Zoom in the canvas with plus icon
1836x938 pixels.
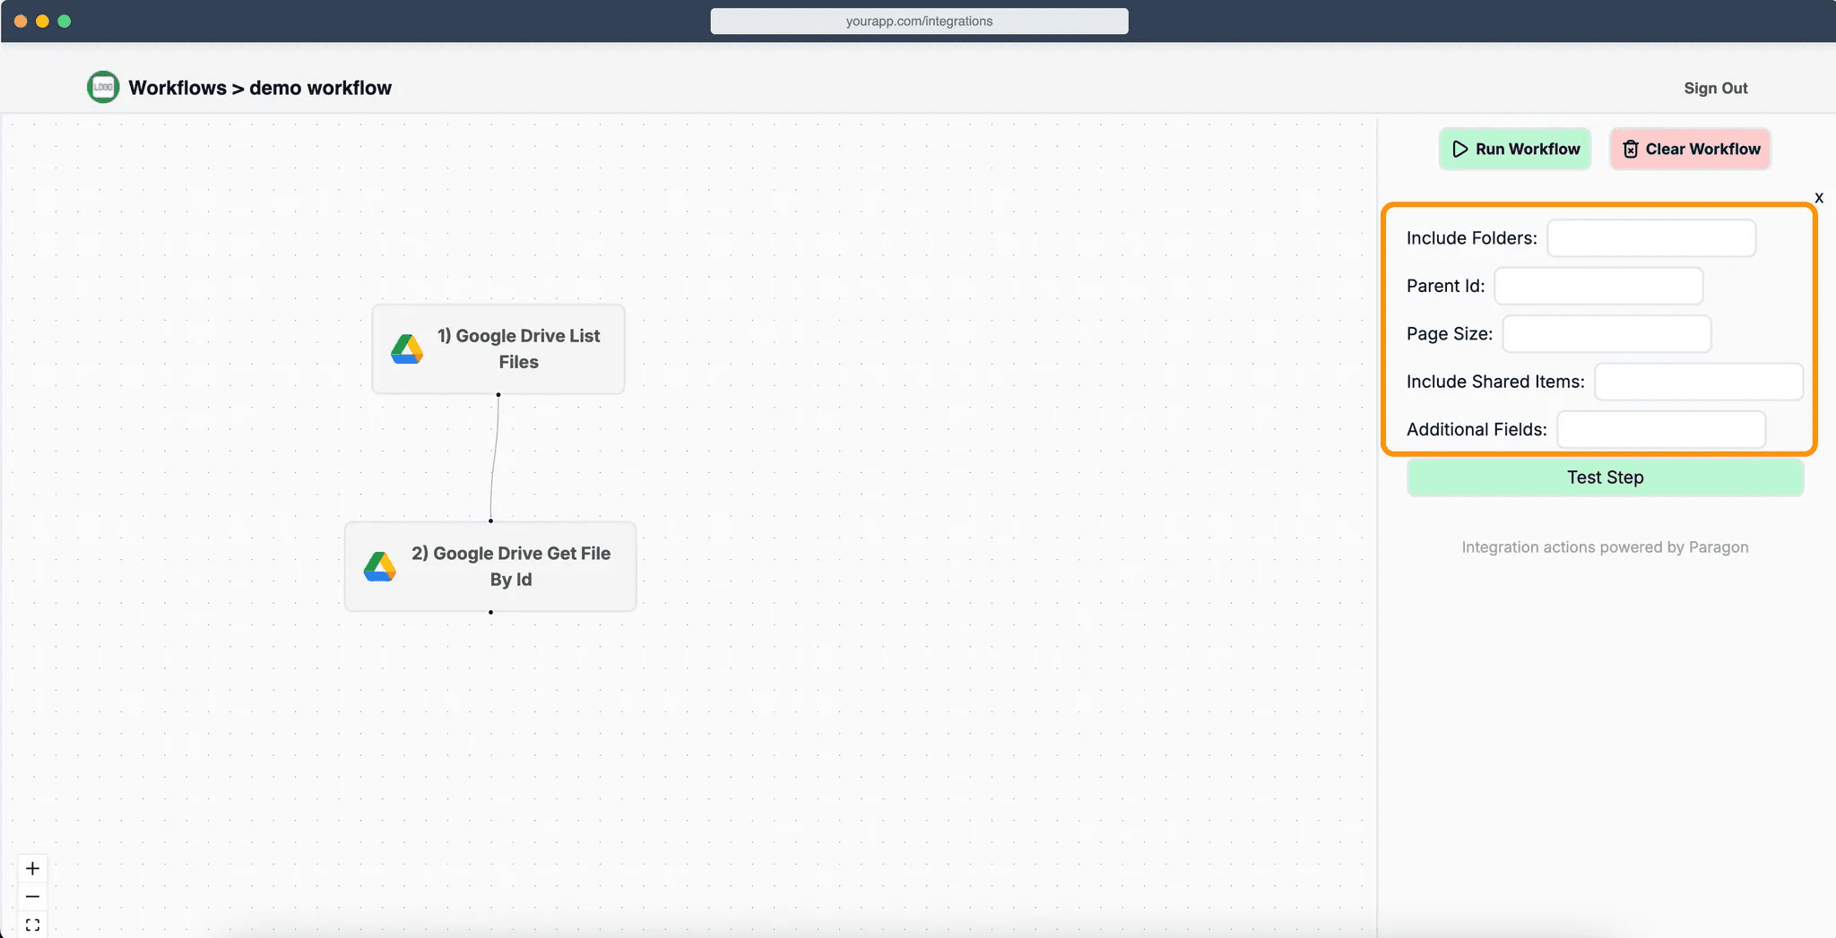pyautogui.click(x=32, y=868)
